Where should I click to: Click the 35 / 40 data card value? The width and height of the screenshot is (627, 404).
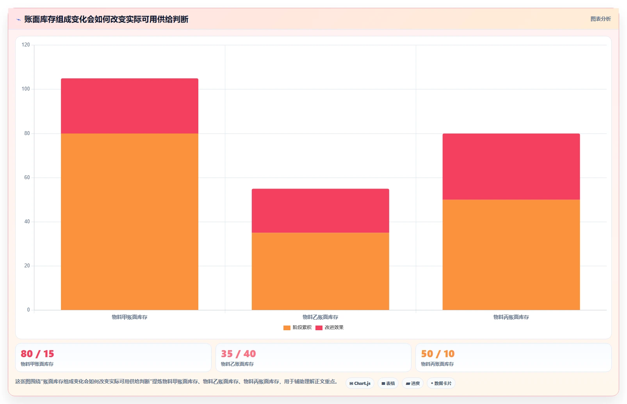point(238,354)
